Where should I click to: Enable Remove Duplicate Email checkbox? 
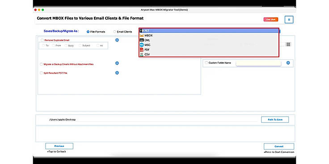[x=42, y=40]
